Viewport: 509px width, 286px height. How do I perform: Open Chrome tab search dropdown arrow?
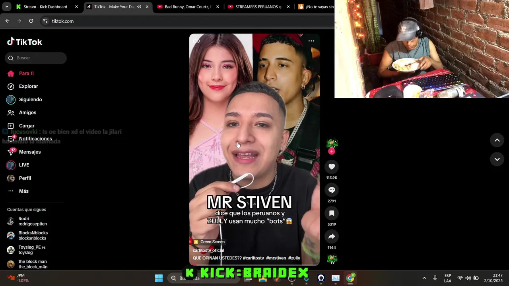pyautogui.click(x=7, y=7)
